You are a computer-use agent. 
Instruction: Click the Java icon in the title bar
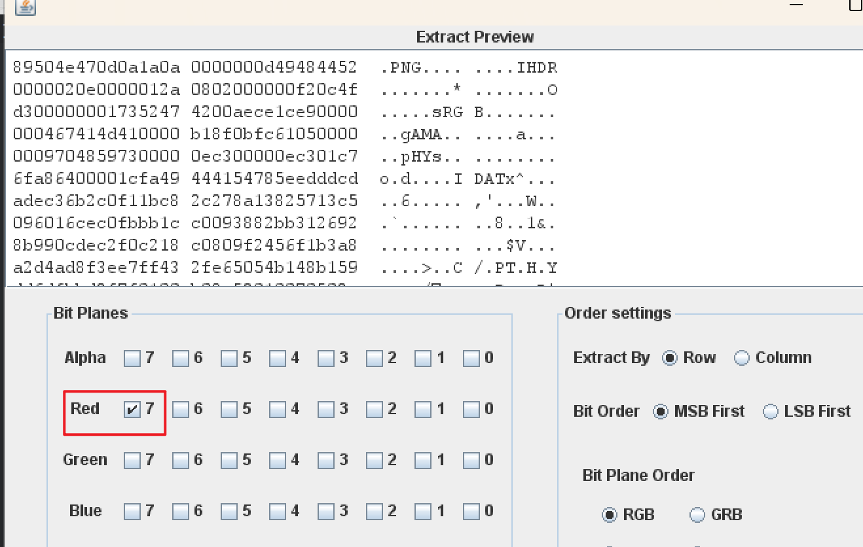pos(26,7)
